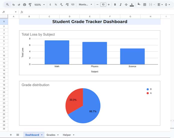The height and width of the screenshot is (138, 174).
Task: Print the spreadsheet
Action: tap(24, 5)
